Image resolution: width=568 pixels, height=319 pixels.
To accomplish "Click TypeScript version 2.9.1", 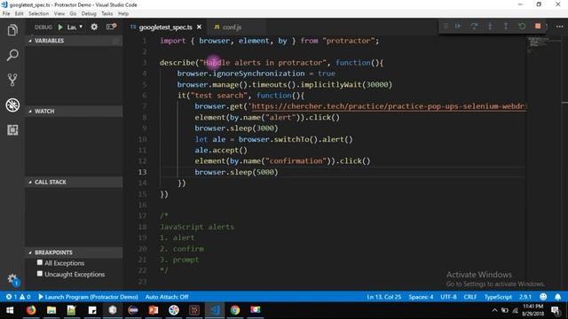I will click(525, 297).
